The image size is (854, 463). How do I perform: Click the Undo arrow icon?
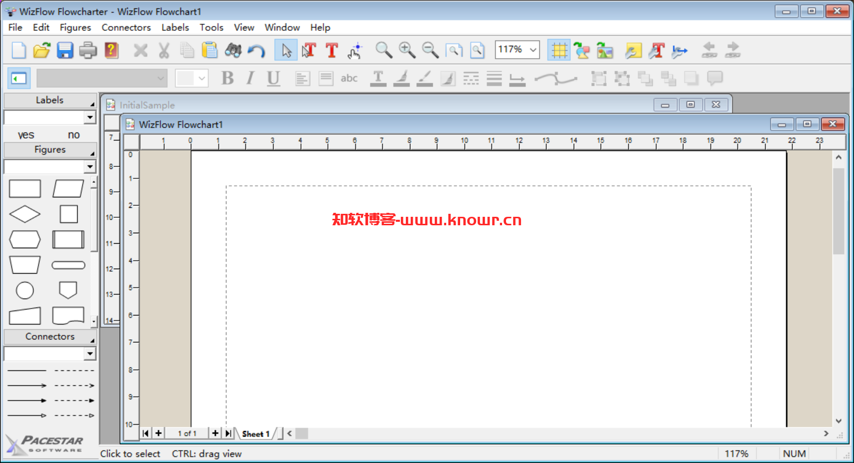[256, 50]
